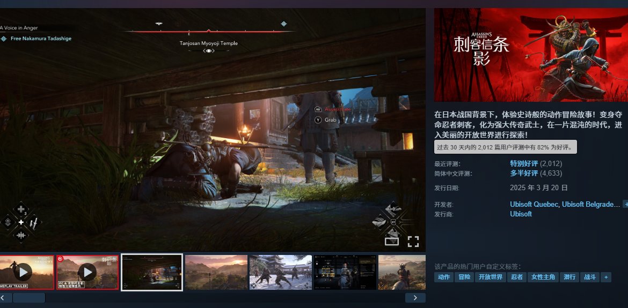Open the 潜行 tag
Screen dimensions: 628x308
pyautogui.click(x=569, y=277)
